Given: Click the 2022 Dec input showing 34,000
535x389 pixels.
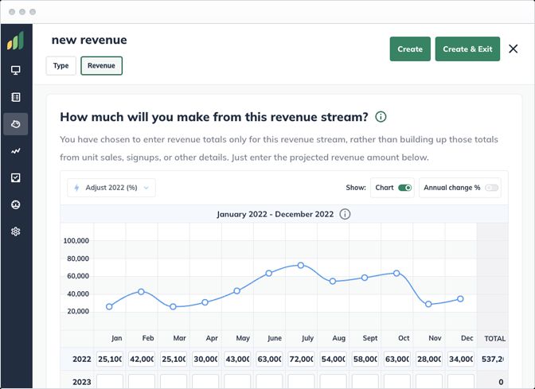Looking at the screenshot, I should point(461,359).
